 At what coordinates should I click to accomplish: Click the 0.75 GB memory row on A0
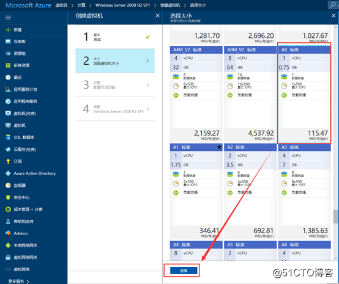point(304,67)
